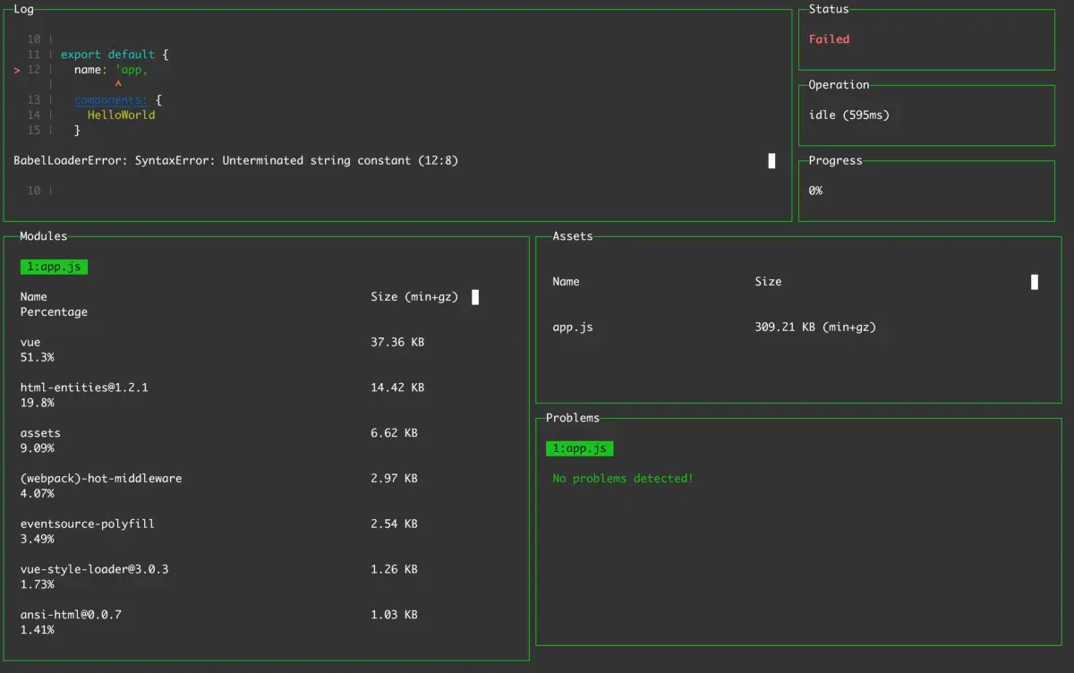Click the 0% progress value
Viewport: 1074px width, 673px height.
[815, 191]
